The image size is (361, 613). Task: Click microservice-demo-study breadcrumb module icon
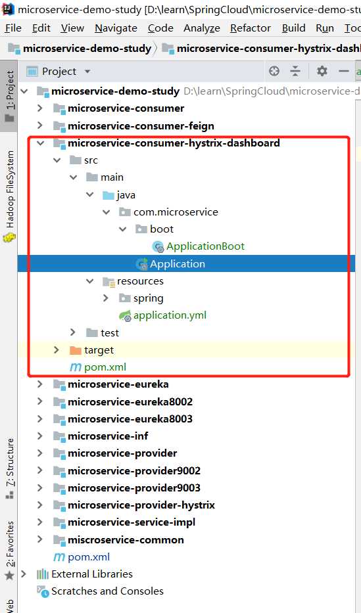coord(14,49)
